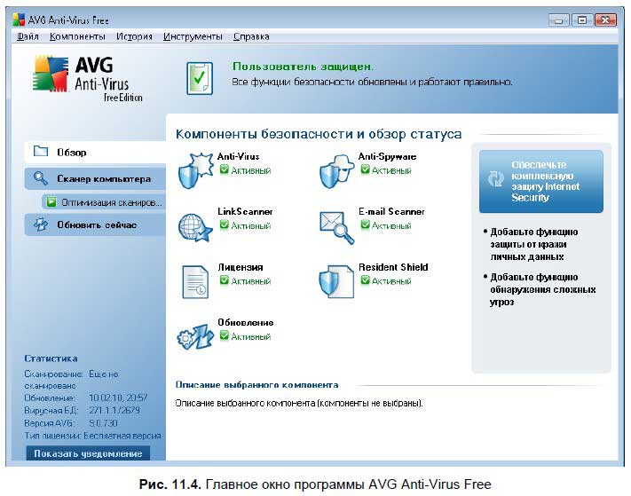This screenshot has width=631, height=496.
Task: Click the Anti-Spyware spy shield icon
Action: tap(336, 171)
